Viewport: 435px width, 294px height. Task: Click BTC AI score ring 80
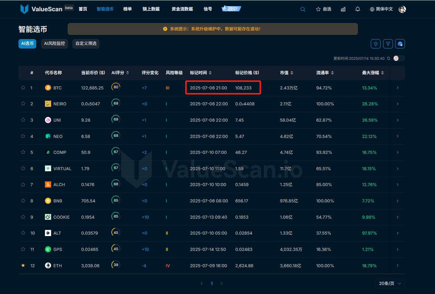[116, 87]
